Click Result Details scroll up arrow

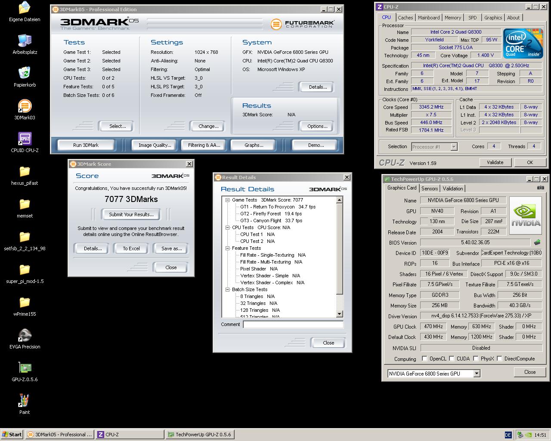339,200
